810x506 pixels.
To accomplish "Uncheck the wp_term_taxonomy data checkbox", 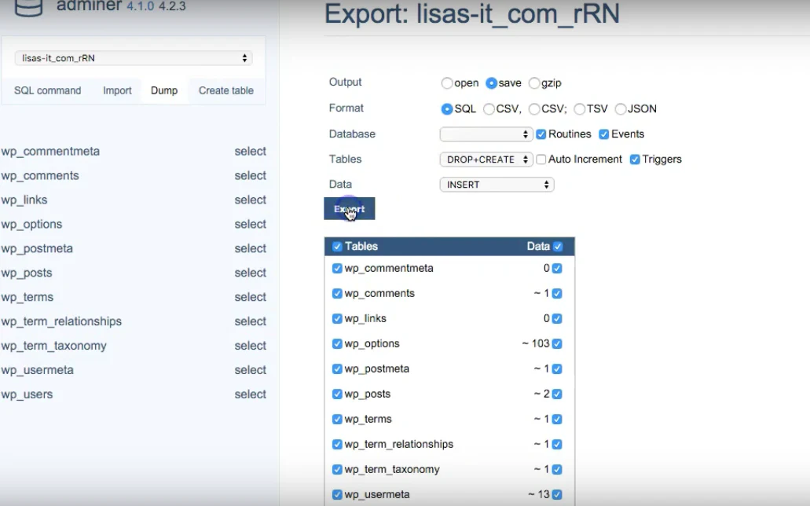I will tap(557, 469).
